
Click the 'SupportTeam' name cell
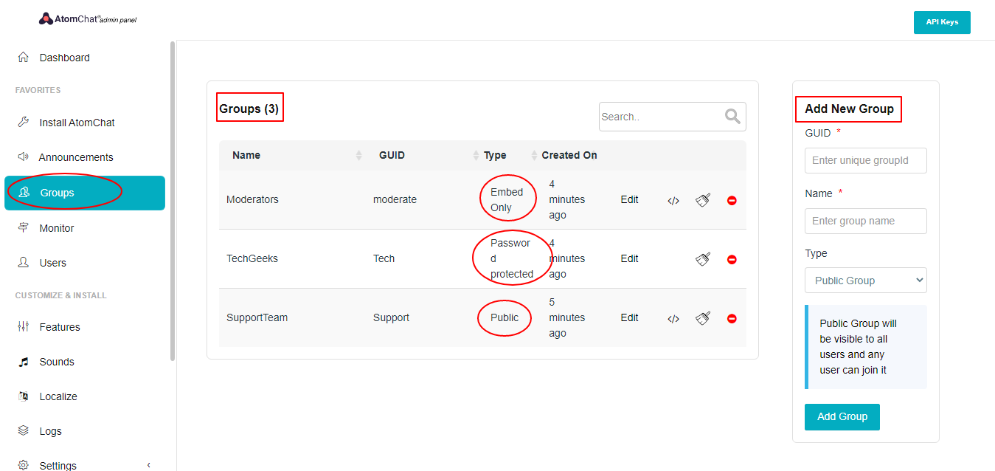pyautogui.click(x=257, y=317)
